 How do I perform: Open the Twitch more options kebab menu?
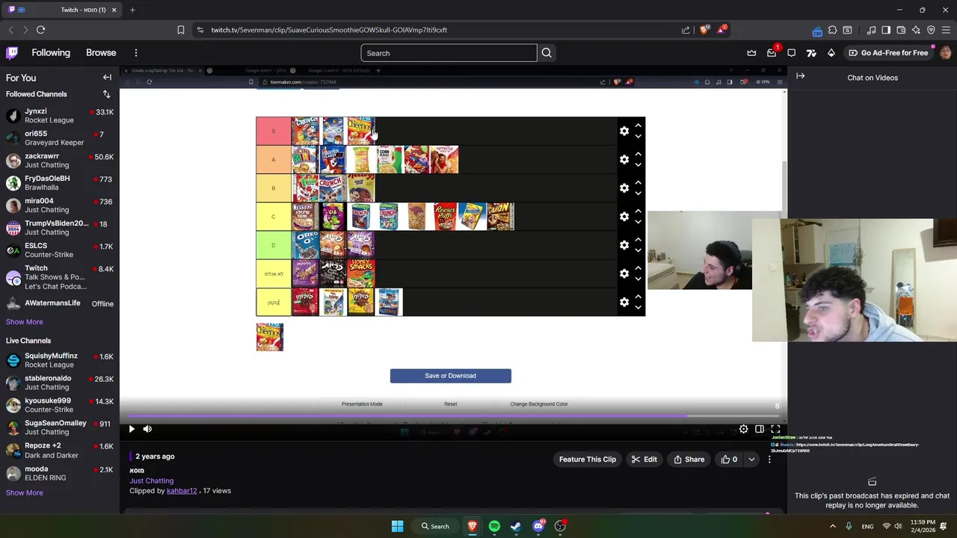tap(136, 53)
